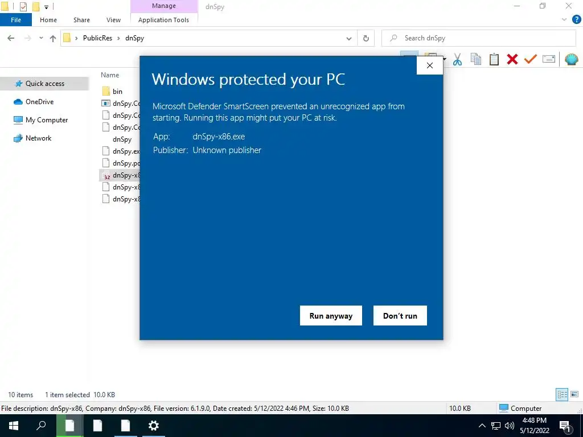Image resolution: width=583 pixels, height=437 pixels.
Task: Open the Action Center notifications icon
Action: 565,426
